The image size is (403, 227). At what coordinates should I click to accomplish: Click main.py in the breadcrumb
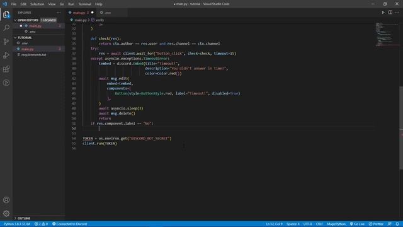pyautogui.click(x=81, y=20)
